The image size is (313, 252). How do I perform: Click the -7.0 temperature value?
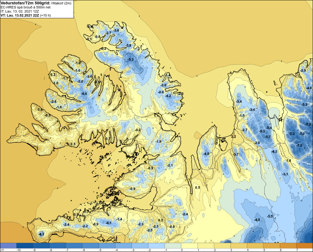click(x=302, y=134)
